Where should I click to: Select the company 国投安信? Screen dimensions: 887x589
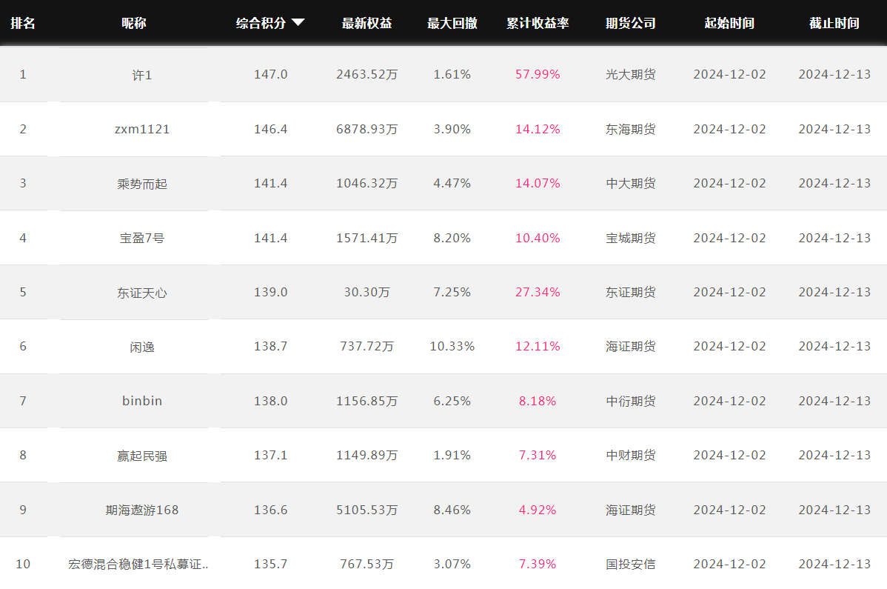[631, 564]
